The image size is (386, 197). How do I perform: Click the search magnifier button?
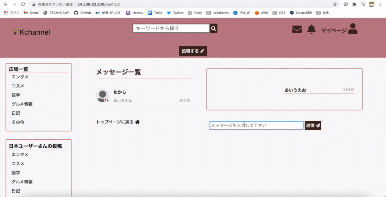213,28
